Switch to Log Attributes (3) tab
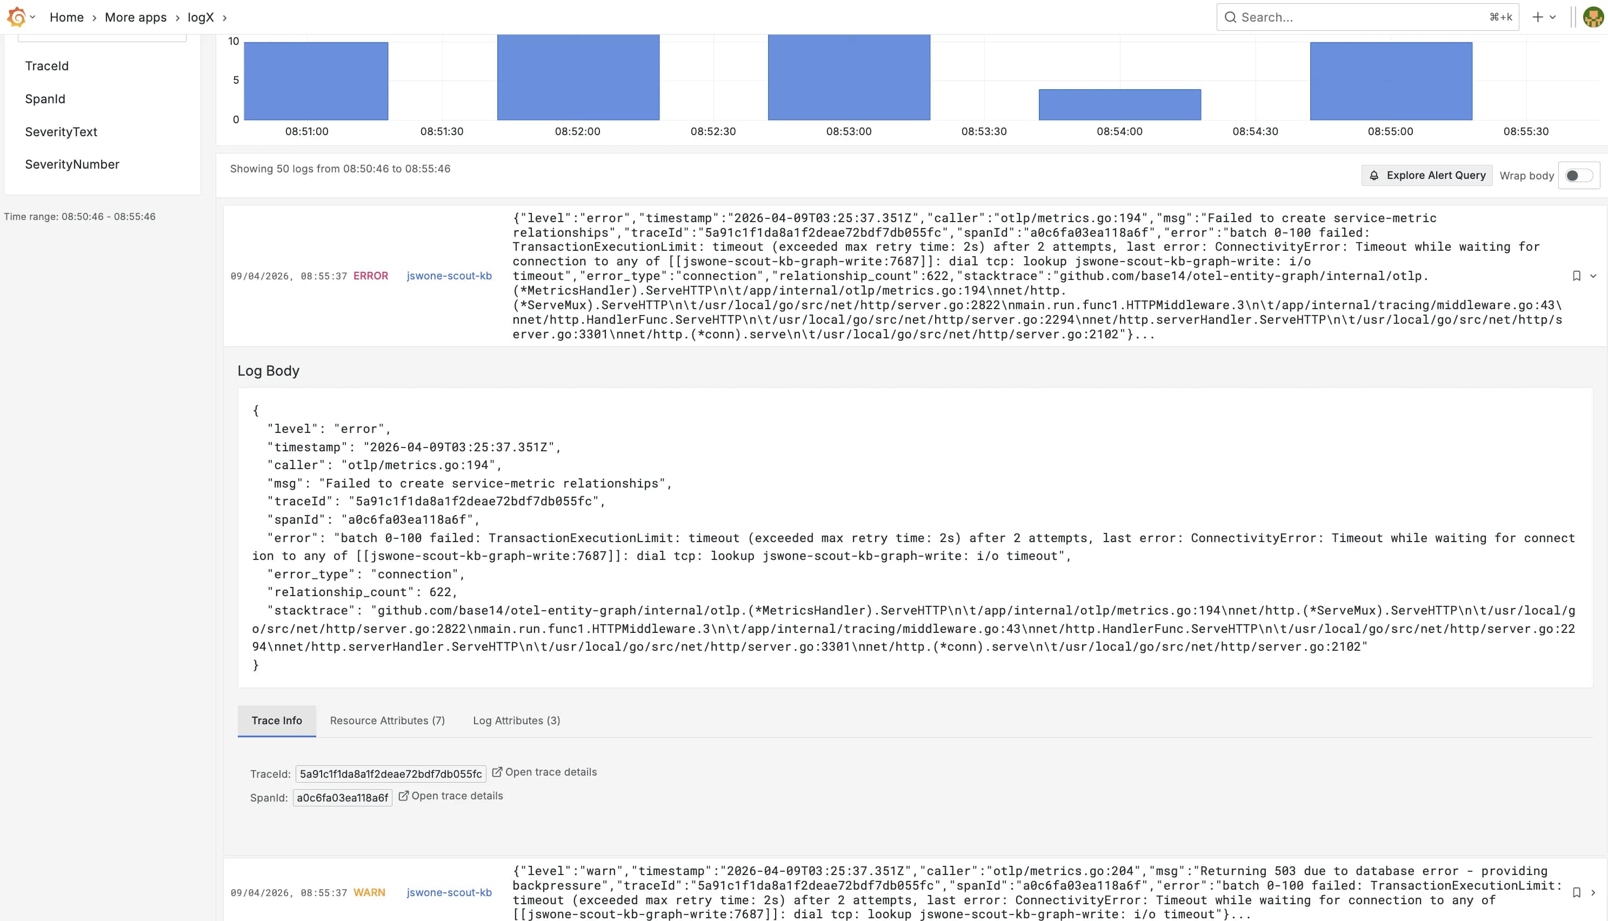Screen dimensions: 1608x921 click(516, 720)
